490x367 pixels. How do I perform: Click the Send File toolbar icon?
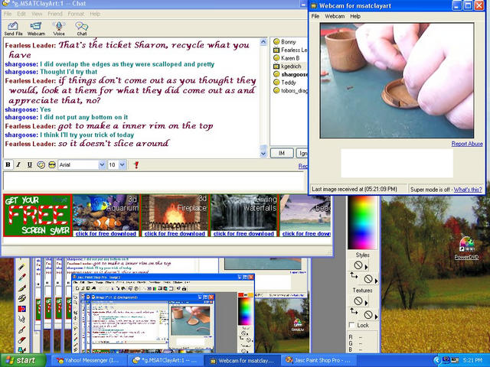tap(13, 28)
